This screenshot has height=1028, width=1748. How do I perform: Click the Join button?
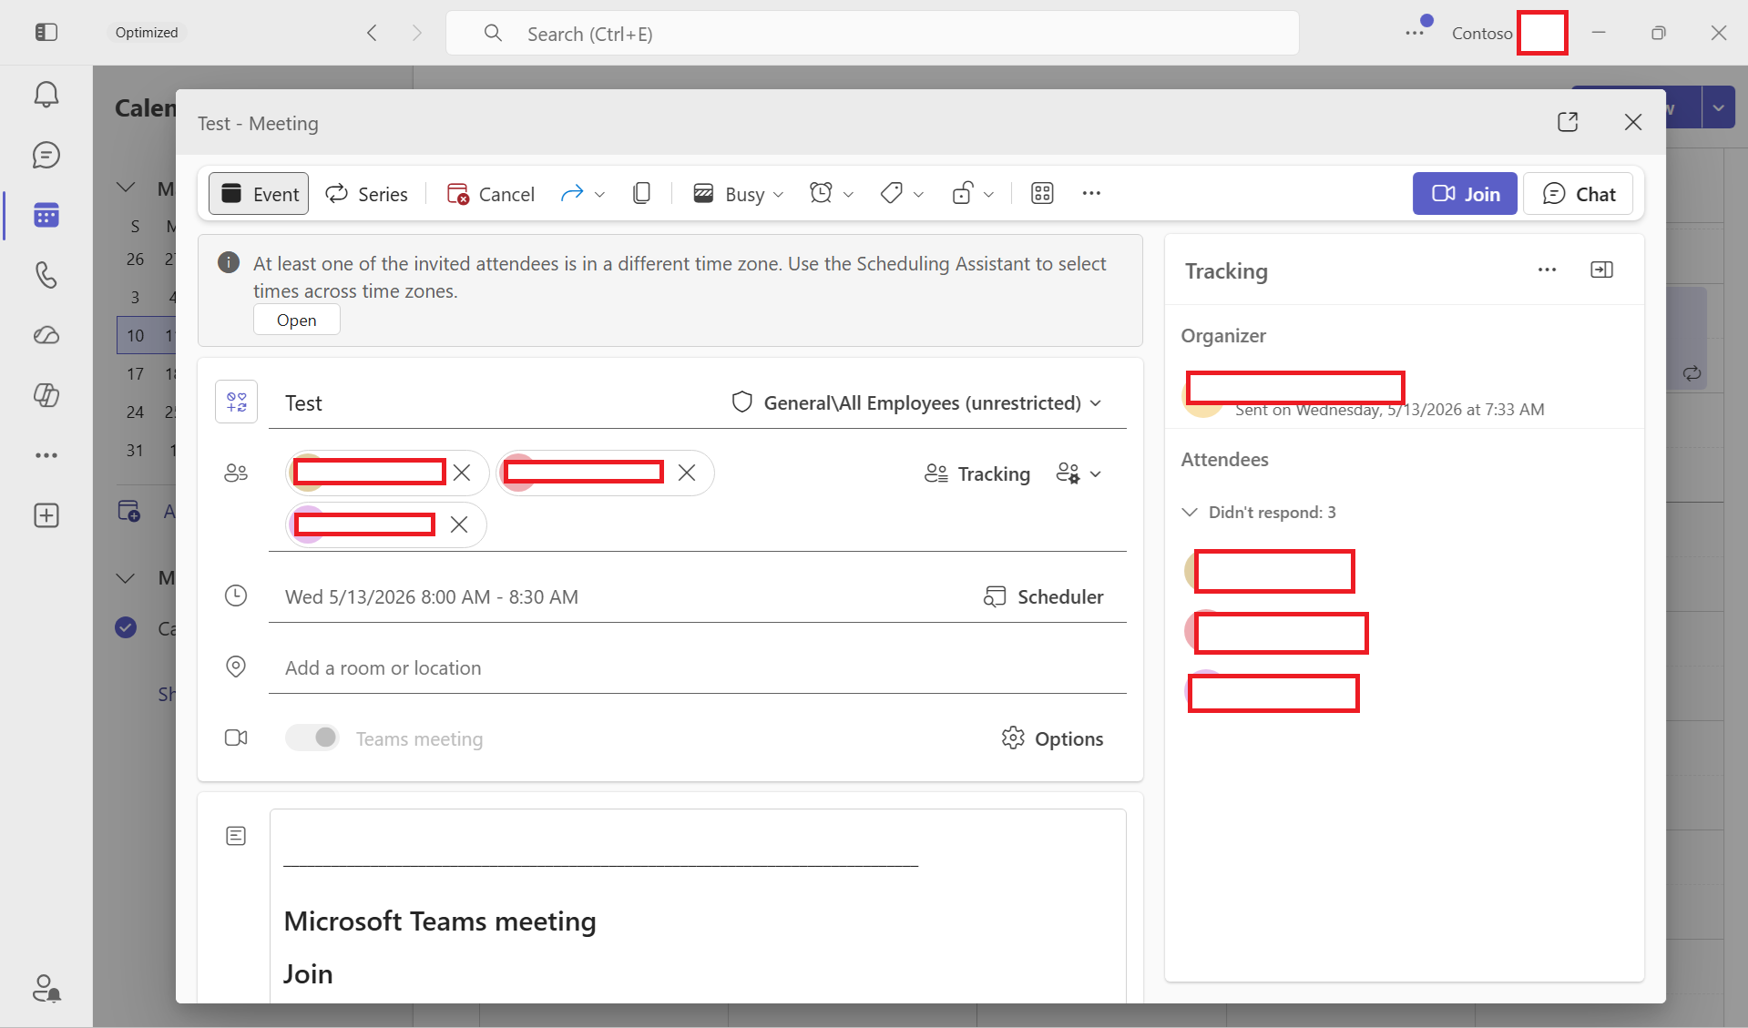[1465, 194]
